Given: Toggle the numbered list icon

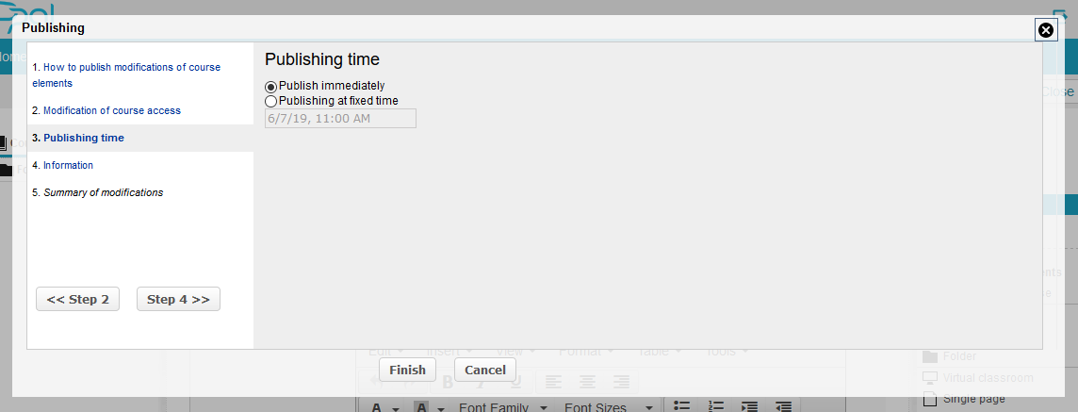Looking at the screenshot, I should point(716,406).
